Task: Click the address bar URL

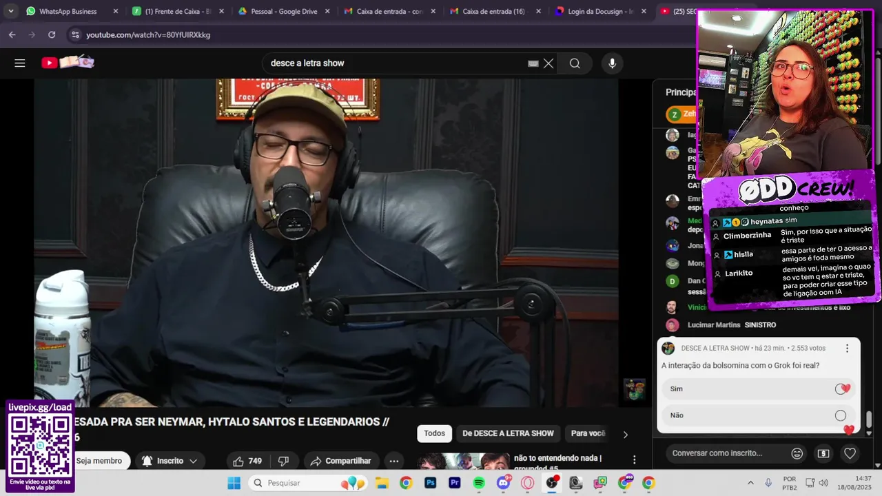Action: click(148, 34)
